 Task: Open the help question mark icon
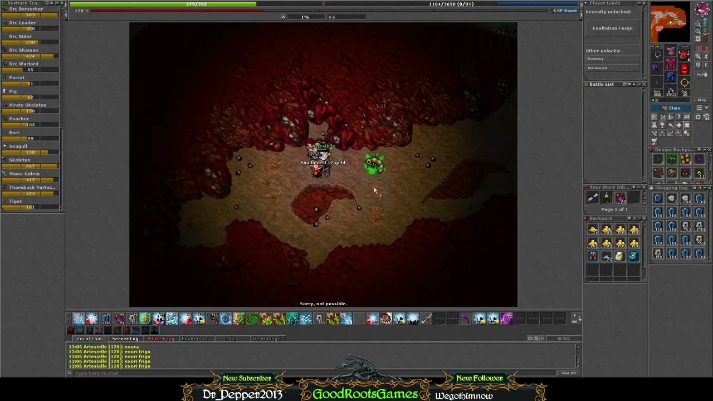679,116
